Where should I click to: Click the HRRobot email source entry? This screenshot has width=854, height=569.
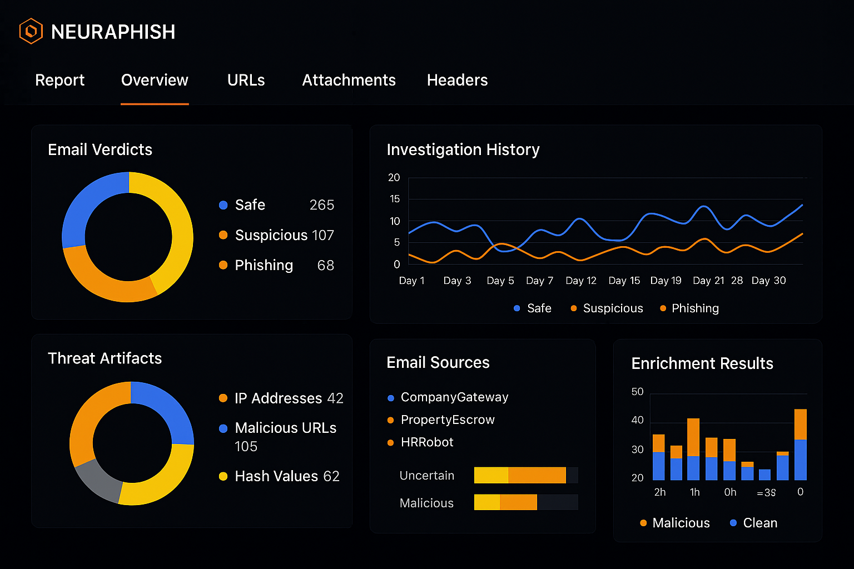[x=426, y=442]
